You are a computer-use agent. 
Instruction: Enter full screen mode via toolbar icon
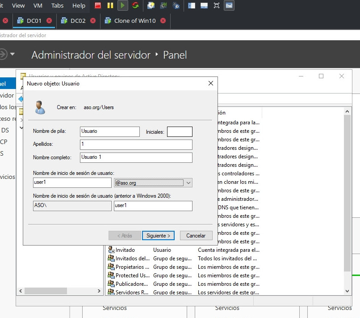click(x=217, y=6)
